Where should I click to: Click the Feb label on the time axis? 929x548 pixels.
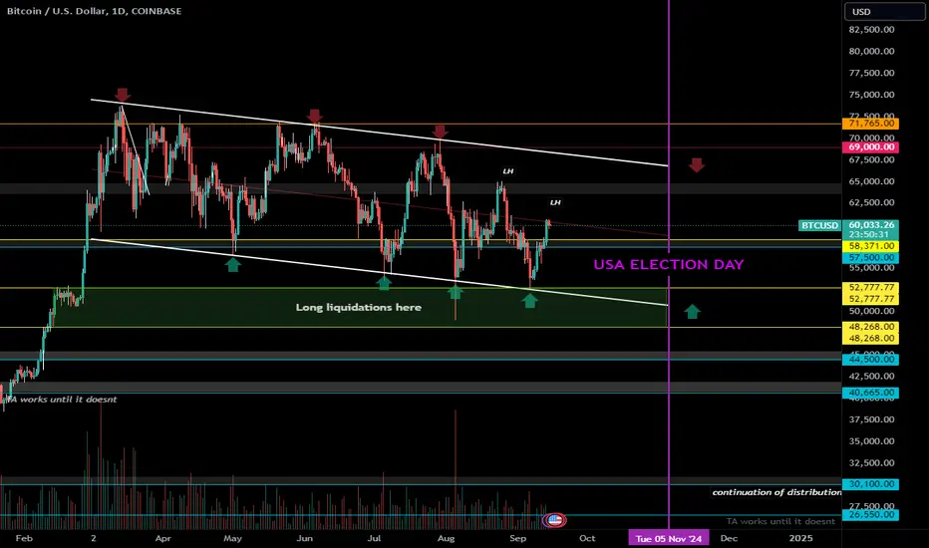(x=24, y=538)
